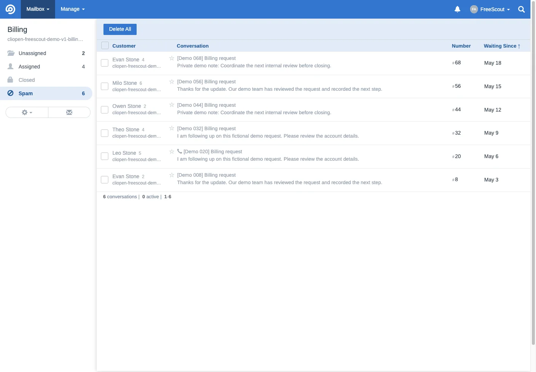This screenshot has height=372, width=536.
Task: Check the Theo Stone row checkbox
Action: [x=105, y=133]
